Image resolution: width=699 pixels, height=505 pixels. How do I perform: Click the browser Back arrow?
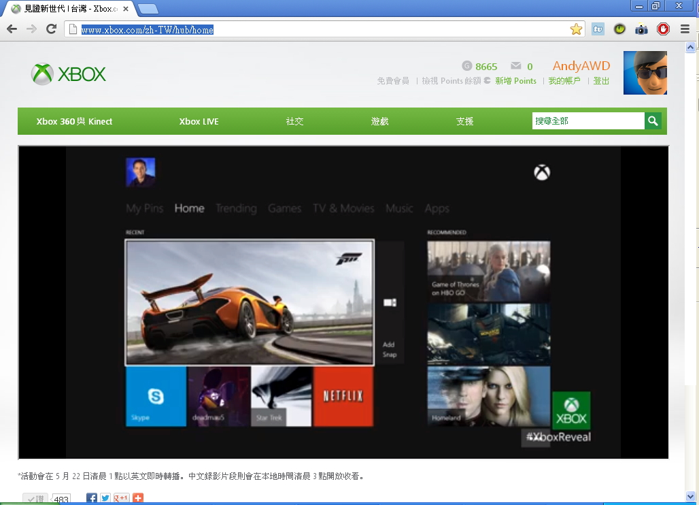pos(12,29)
